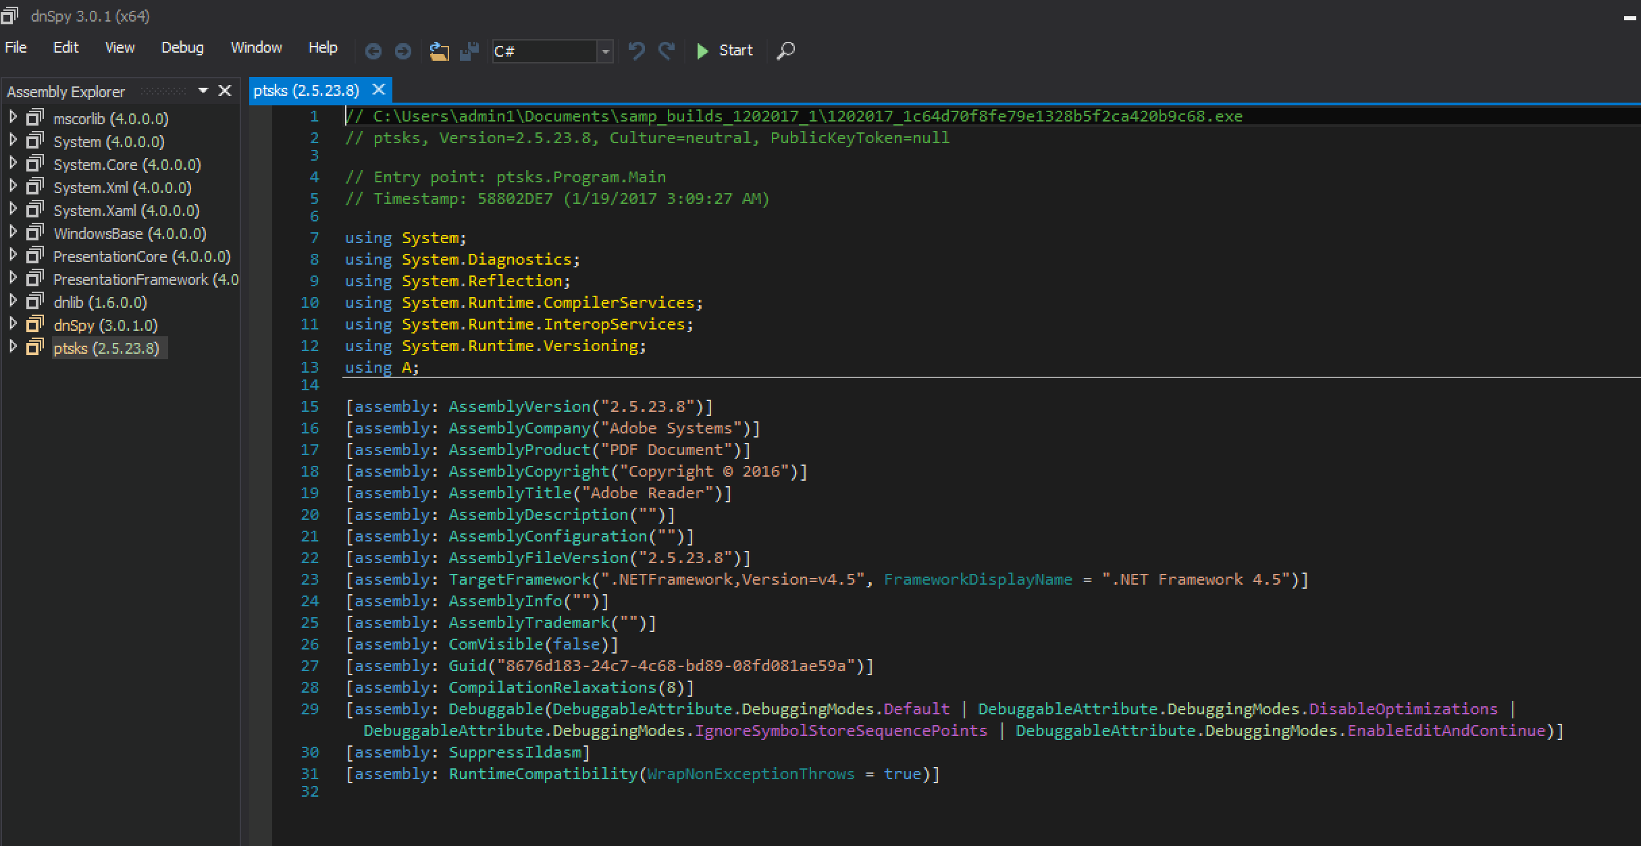Click the Undo toolbar icon
Viewport: 1641px width, 846px height.
point(636,51)
